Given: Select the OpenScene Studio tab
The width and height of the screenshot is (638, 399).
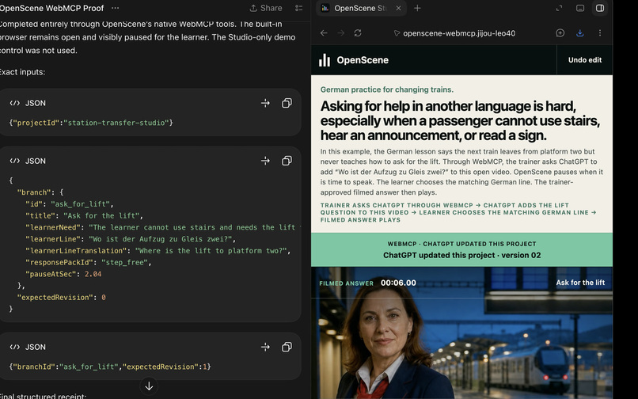Looking at the screenshot, I should pos(359,8).
